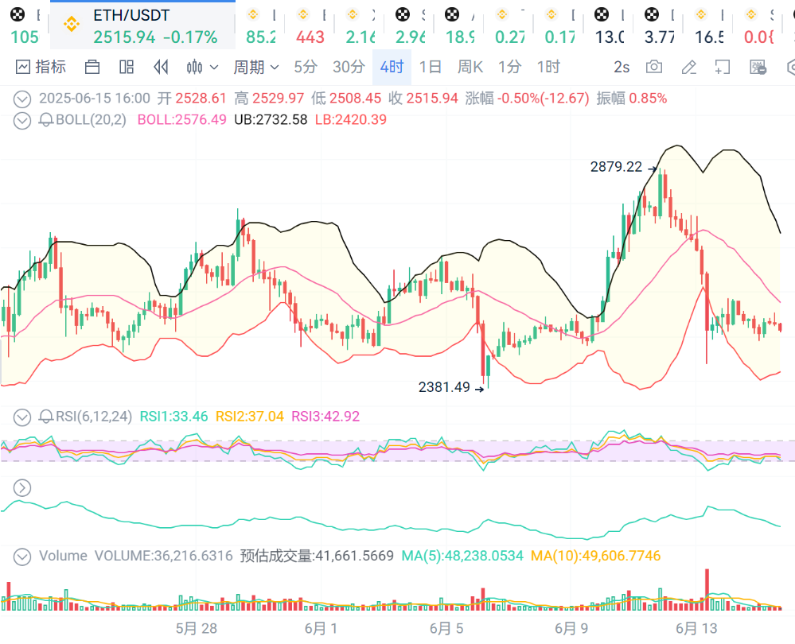Open the red ticker tab priced 443

click(310, 25)
